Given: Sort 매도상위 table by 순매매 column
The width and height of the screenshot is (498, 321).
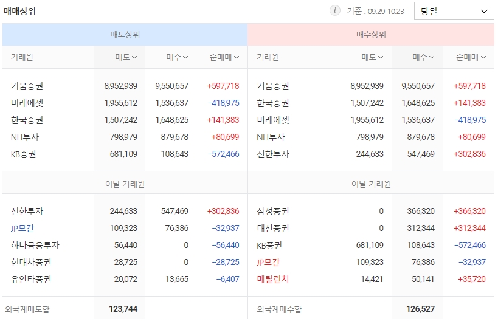Looking at the screenshot, I should pos(224,57).
